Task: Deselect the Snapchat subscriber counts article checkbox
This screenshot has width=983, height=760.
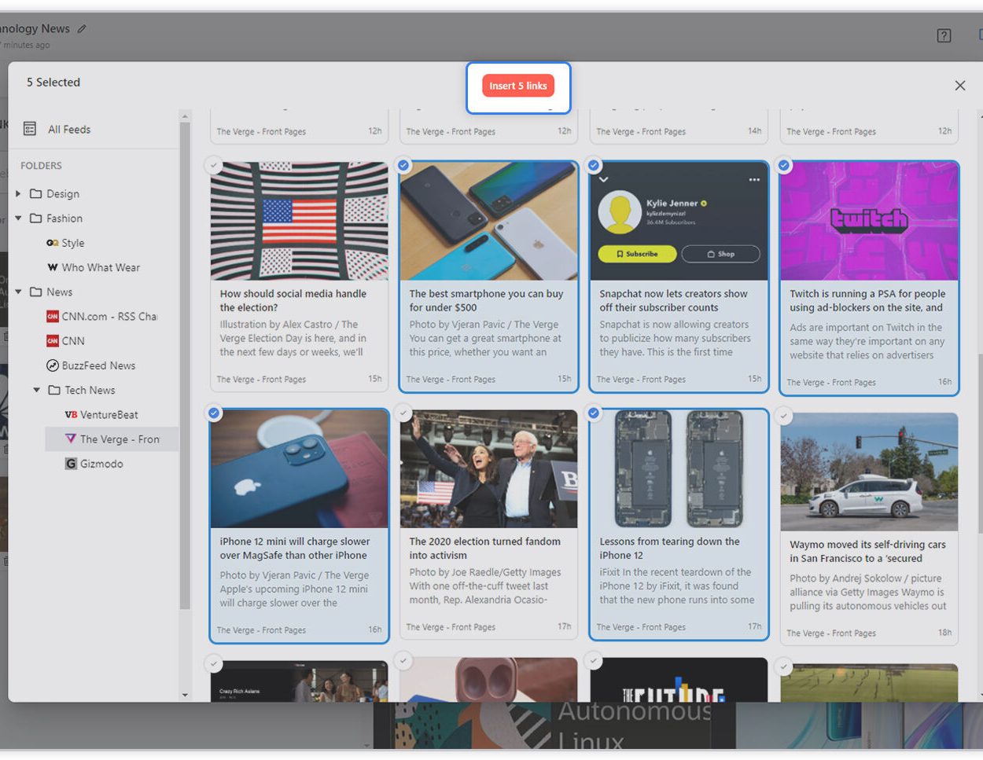Action: coord(594,165)
